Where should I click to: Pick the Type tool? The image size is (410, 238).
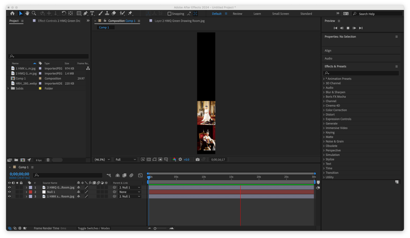pyautogui.click(x=92, y=13)
